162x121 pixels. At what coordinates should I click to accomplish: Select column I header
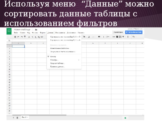coord(117,43)
